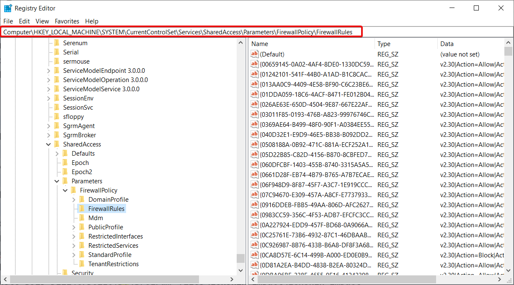The width and height of the screenshot is (514, 285).
Task: Select the SharedAccess folder icon
Action: click(x=57, y=144)
